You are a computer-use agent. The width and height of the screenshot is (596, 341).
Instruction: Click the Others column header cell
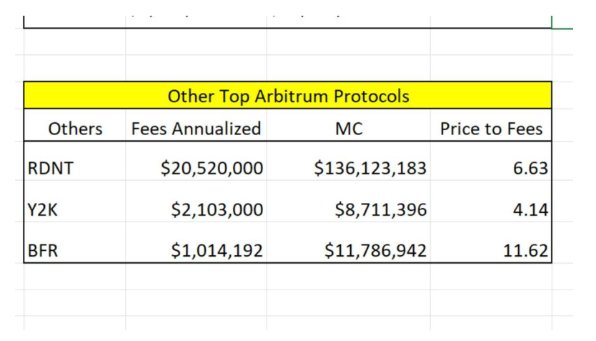click(x=75, y=125)
